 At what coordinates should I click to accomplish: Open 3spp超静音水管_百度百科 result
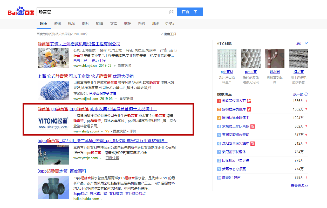62,171
